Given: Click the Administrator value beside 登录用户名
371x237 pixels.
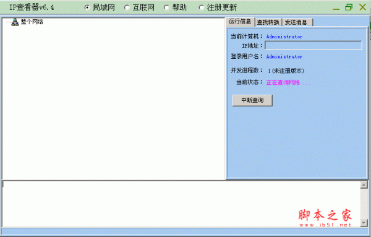Looking at the screenshot, I should point(284,56).
